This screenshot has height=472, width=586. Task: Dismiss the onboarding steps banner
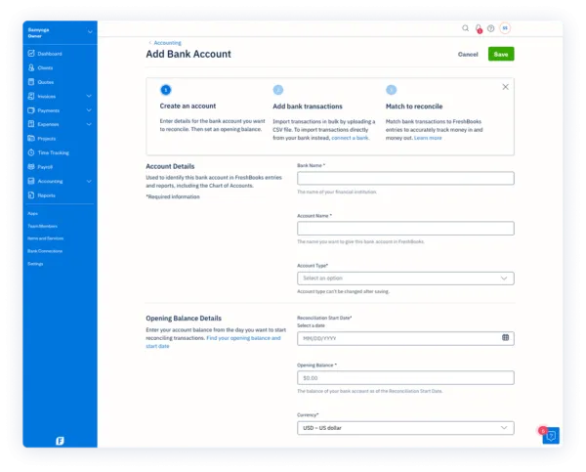coord(505,87)
